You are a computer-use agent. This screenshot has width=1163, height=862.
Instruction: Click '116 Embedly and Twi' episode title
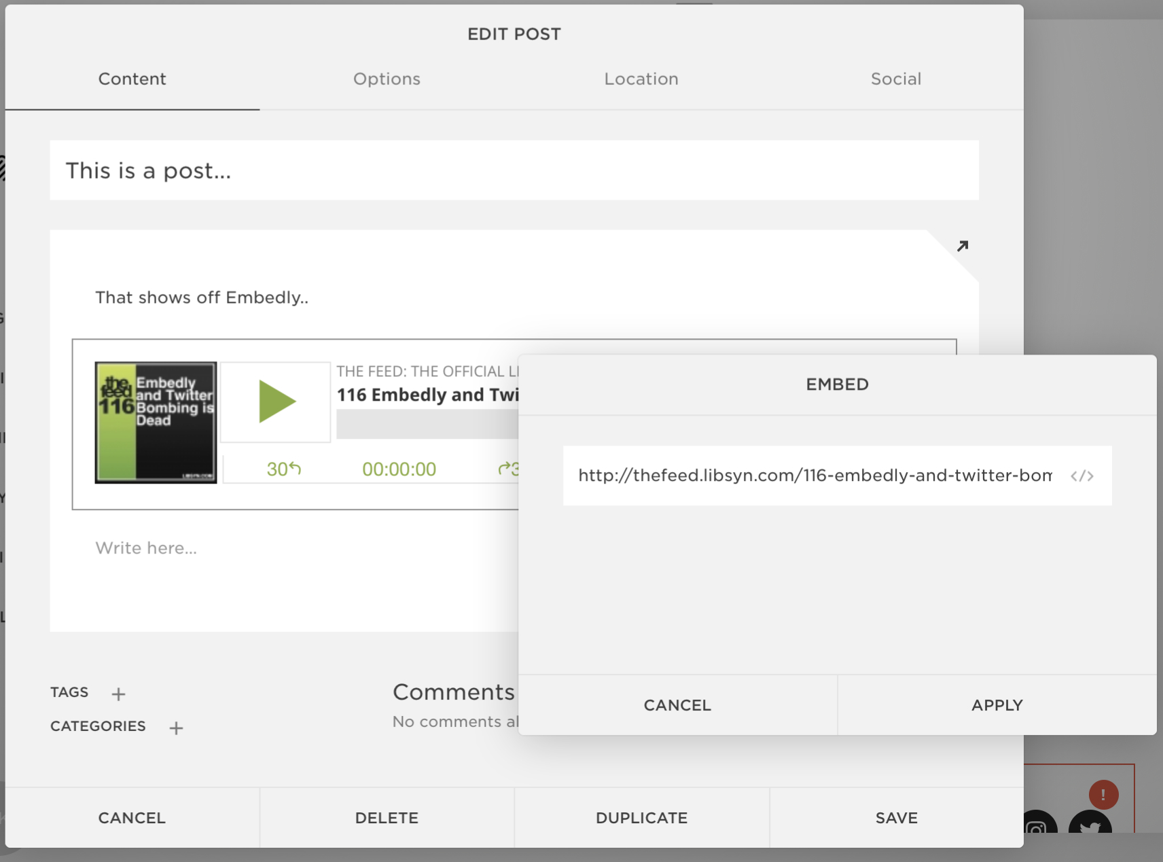(427, 395)
